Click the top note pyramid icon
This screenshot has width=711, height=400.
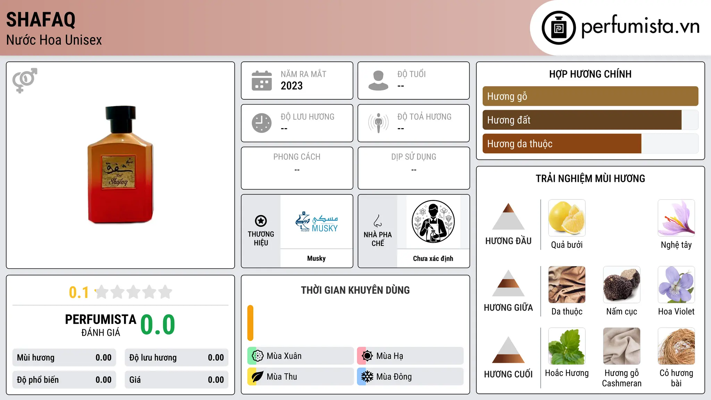tap(508, 216)
